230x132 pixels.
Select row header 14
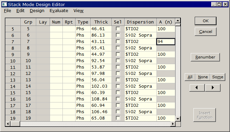pos(13,86)
